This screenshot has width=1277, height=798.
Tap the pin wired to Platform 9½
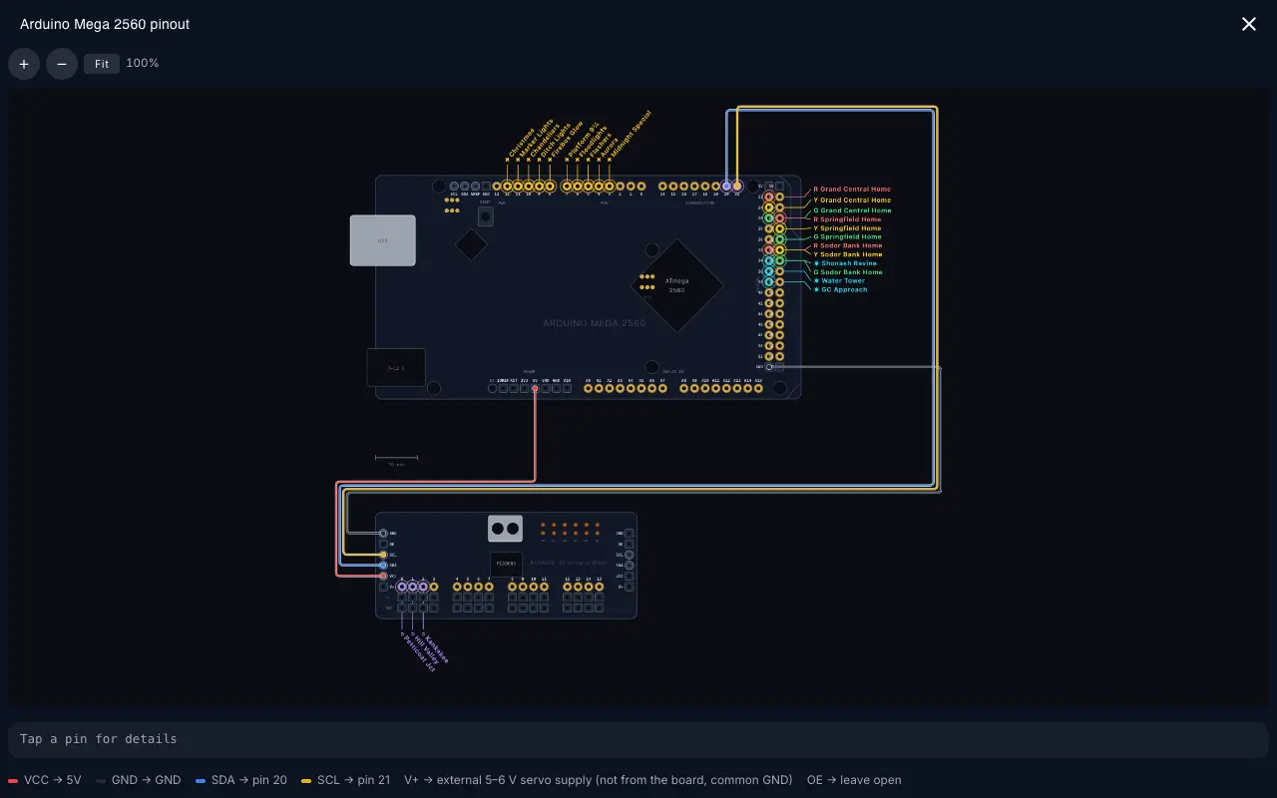(x=567, y=187)
